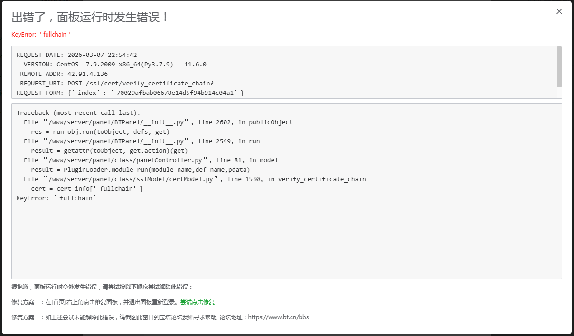Viewport: 574px width, 336px height.
Task: Click the Traceback header line
Action: (x=78, y=113)
